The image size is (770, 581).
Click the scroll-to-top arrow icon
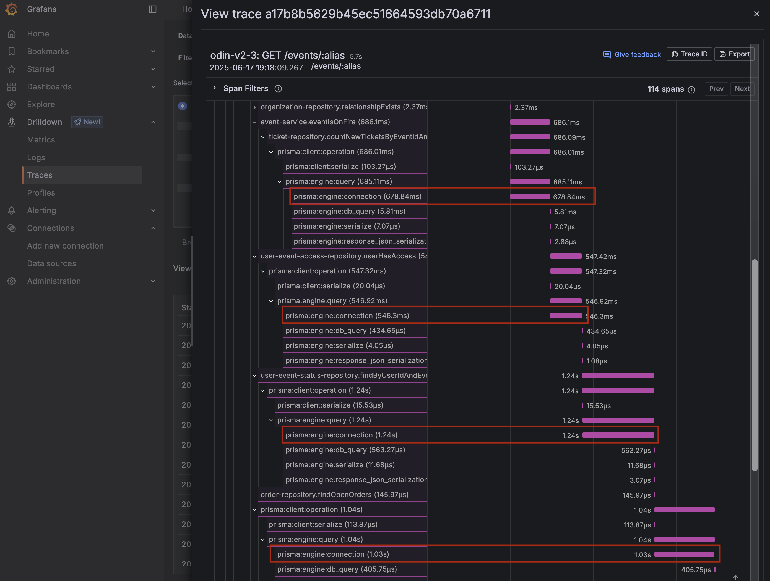(735, 577)
